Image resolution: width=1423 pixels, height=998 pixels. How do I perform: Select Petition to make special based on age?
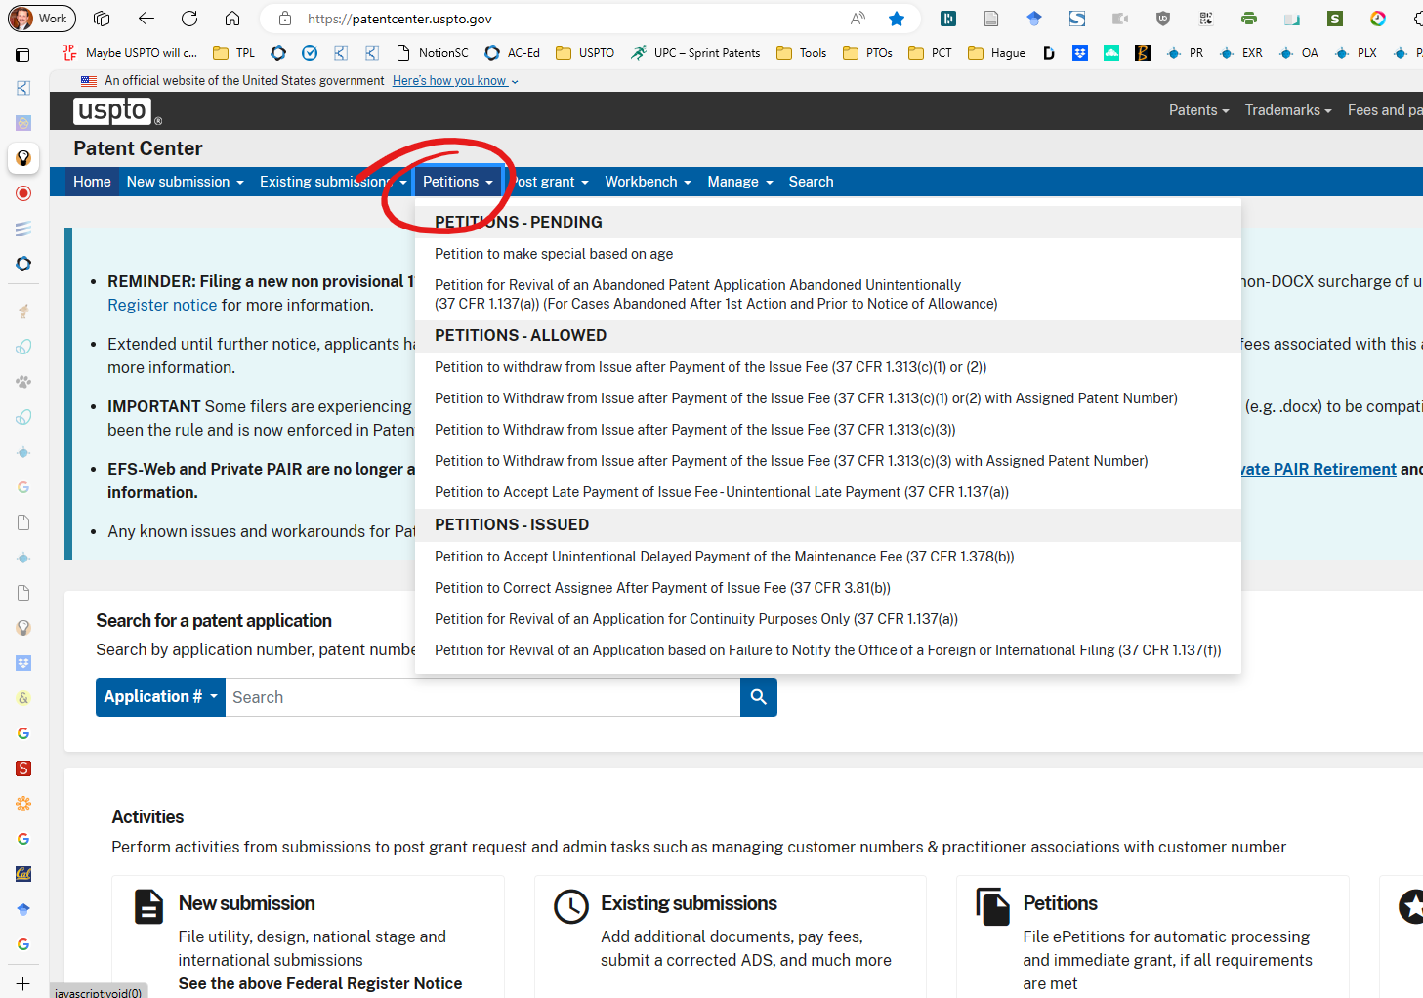coord(554,254)
